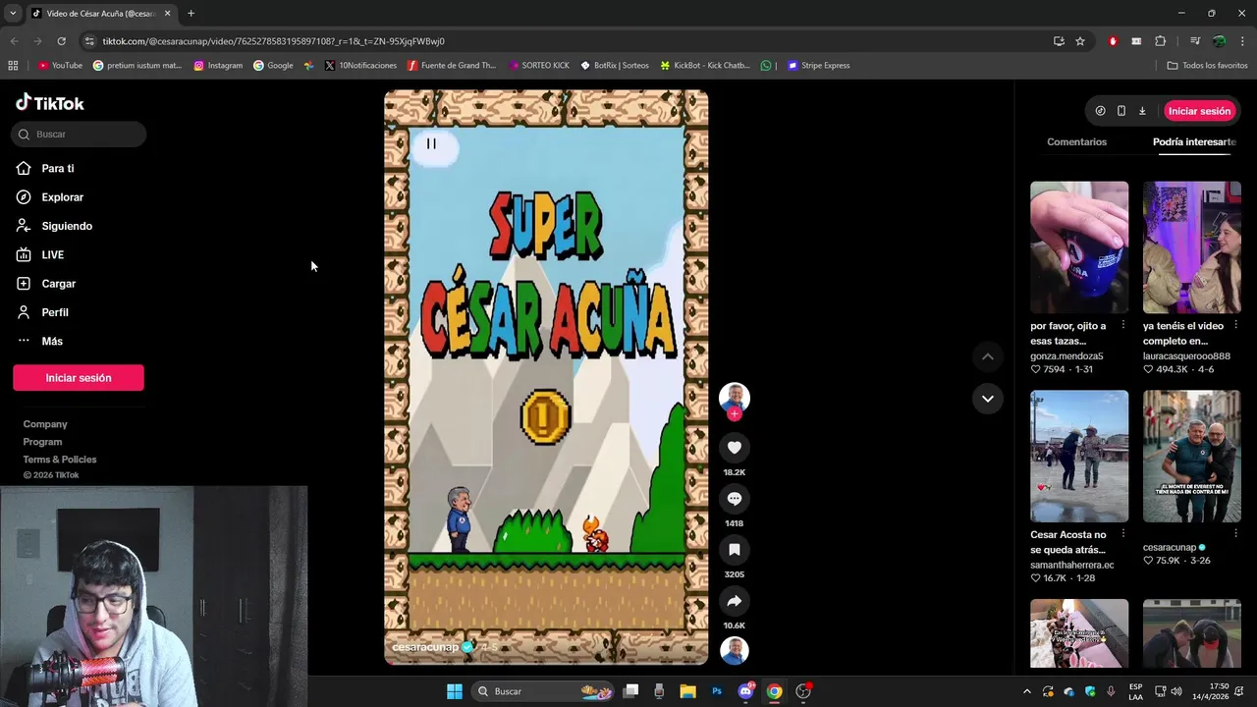Expand the Más options menu
The height and width of the screenshot is (707, 1257).
(x=51, y=341)
